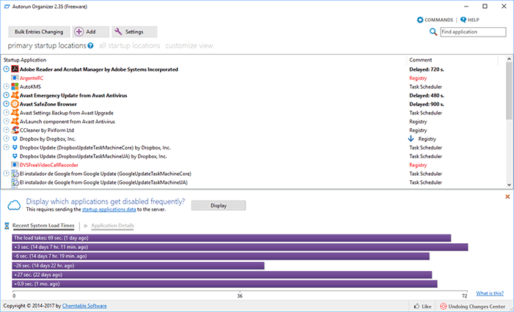514x312 pixels.
Task: Open the Chemtable Software link
Action: (84, 306)
